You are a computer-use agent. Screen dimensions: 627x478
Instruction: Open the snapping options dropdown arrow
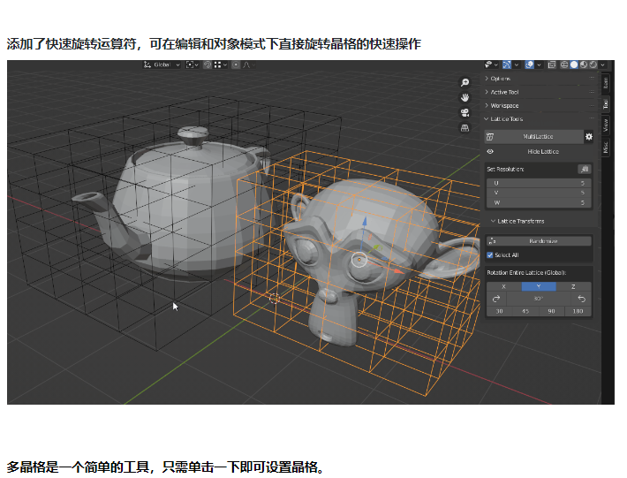(225, 64)
